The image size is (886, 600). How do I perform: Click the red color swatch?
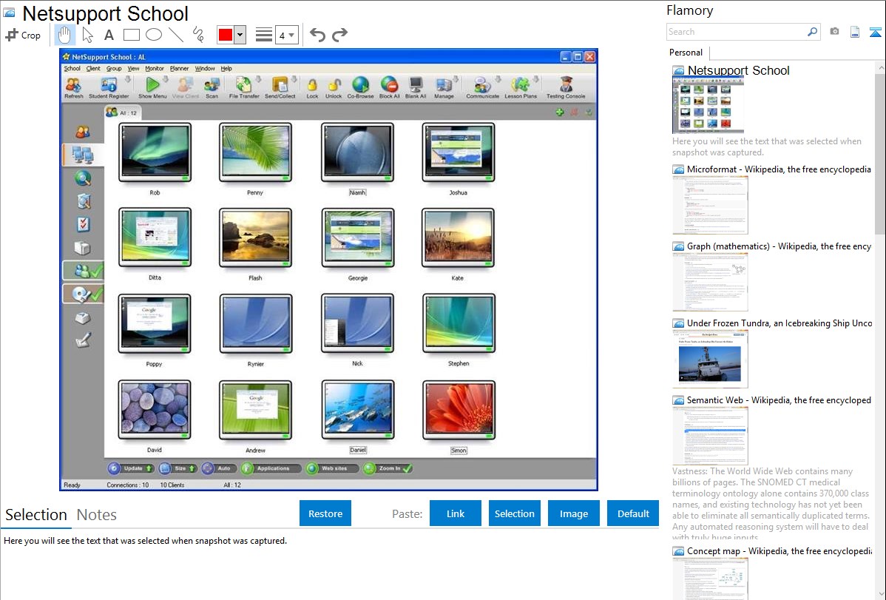(226, 35)
